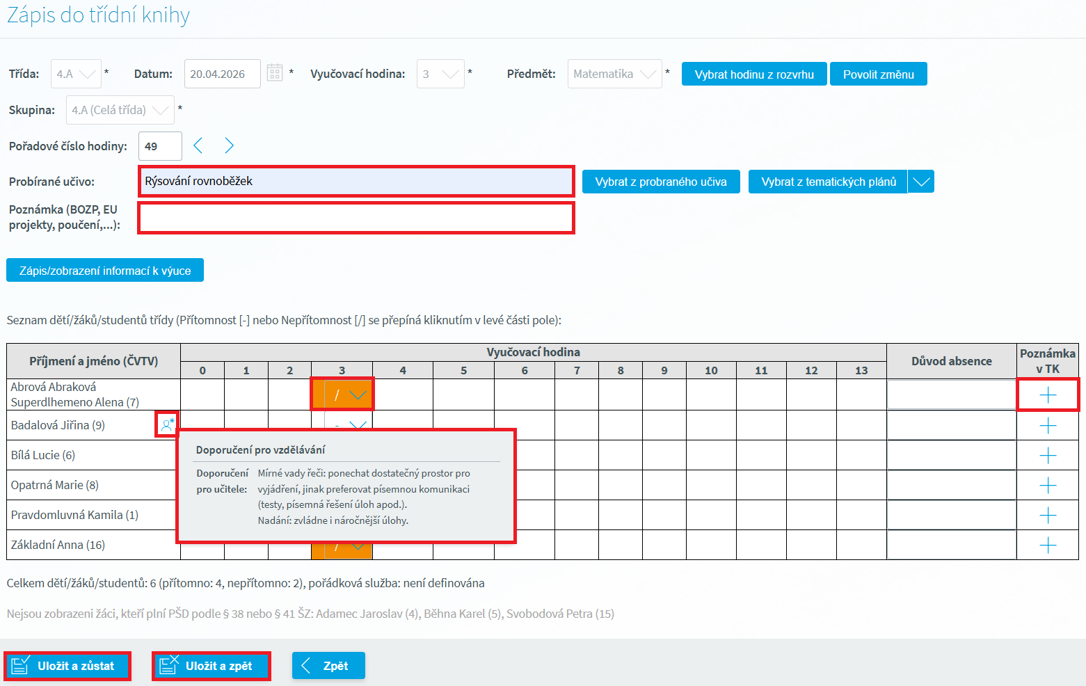This screenshot has width=1086, height=686.
Task: Expand the thematic plans split-button arrow
Action: [921, 182]
